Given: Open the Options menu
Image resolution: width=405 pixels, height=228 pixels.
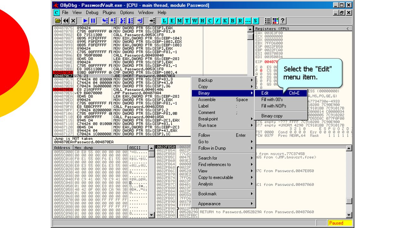Looking at the screenshot, I should point(127,13).
